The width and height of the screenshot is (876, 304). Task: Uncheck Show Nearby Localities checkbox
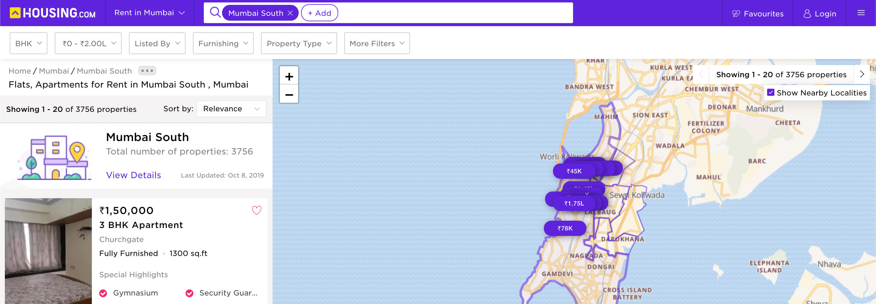770,92
